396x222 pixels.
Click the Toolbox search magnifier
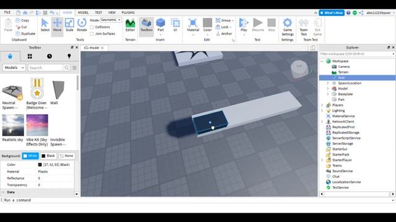click(66, 68)
